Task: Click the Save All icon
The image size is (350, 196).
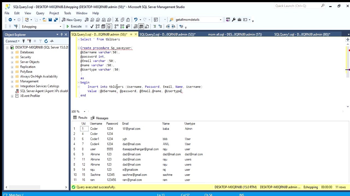Action: click(56, 20)
